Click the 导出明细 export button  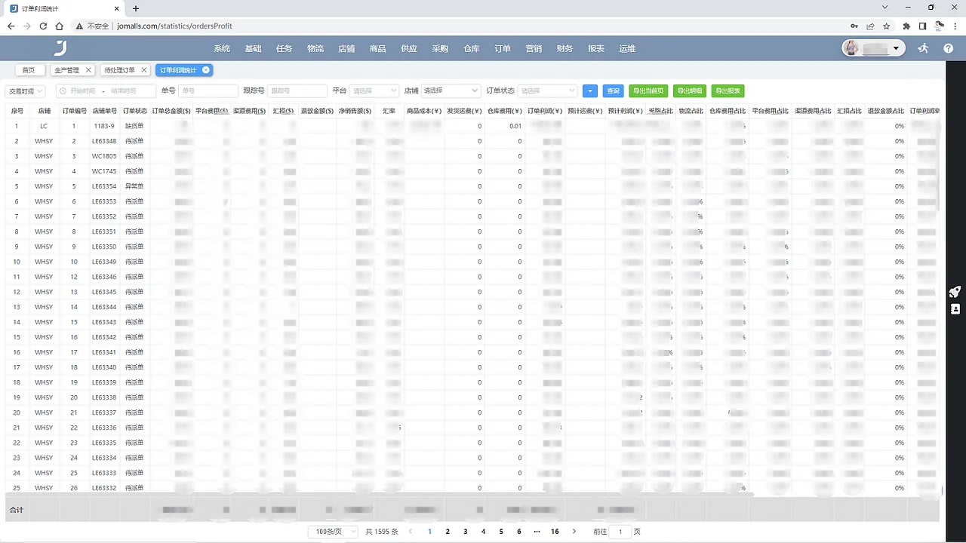(x=689, y=90)
